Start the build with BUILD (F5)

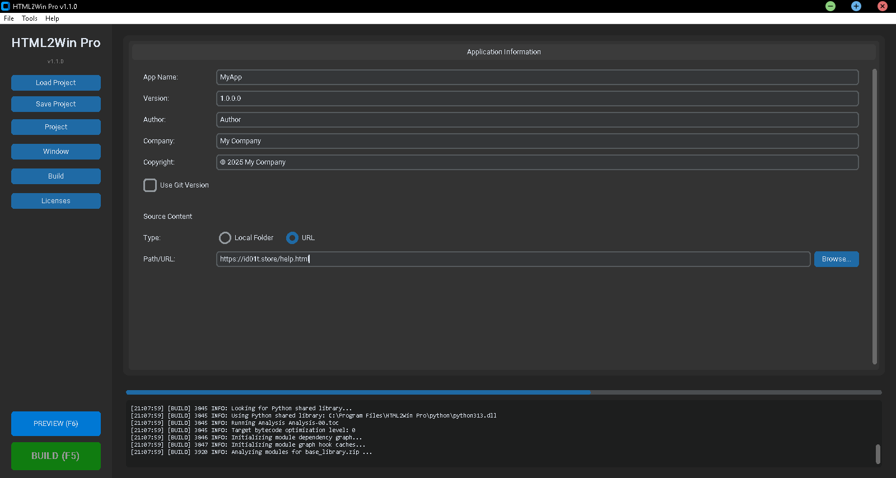56,456
